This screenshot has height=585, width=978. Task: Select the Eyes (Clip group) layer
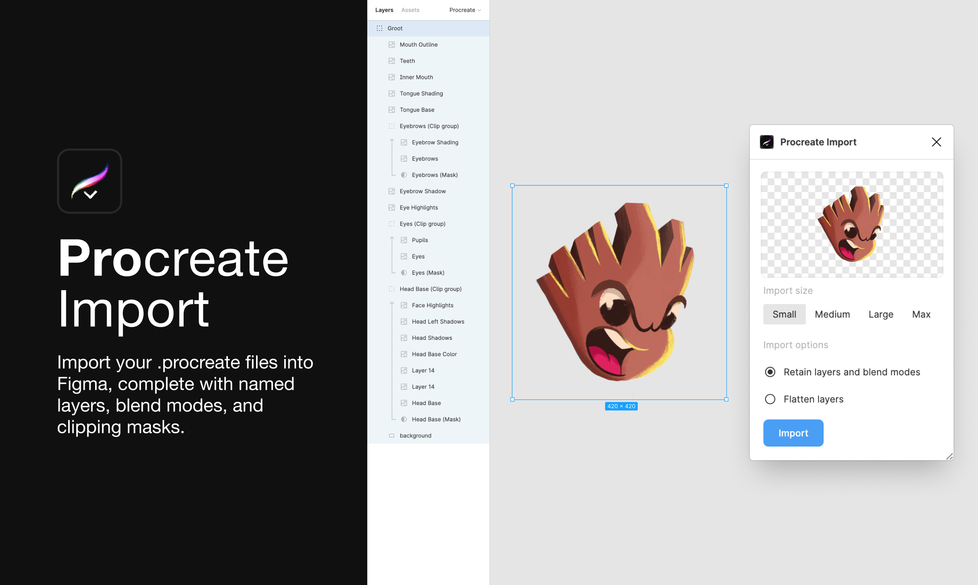pos(428,224)
